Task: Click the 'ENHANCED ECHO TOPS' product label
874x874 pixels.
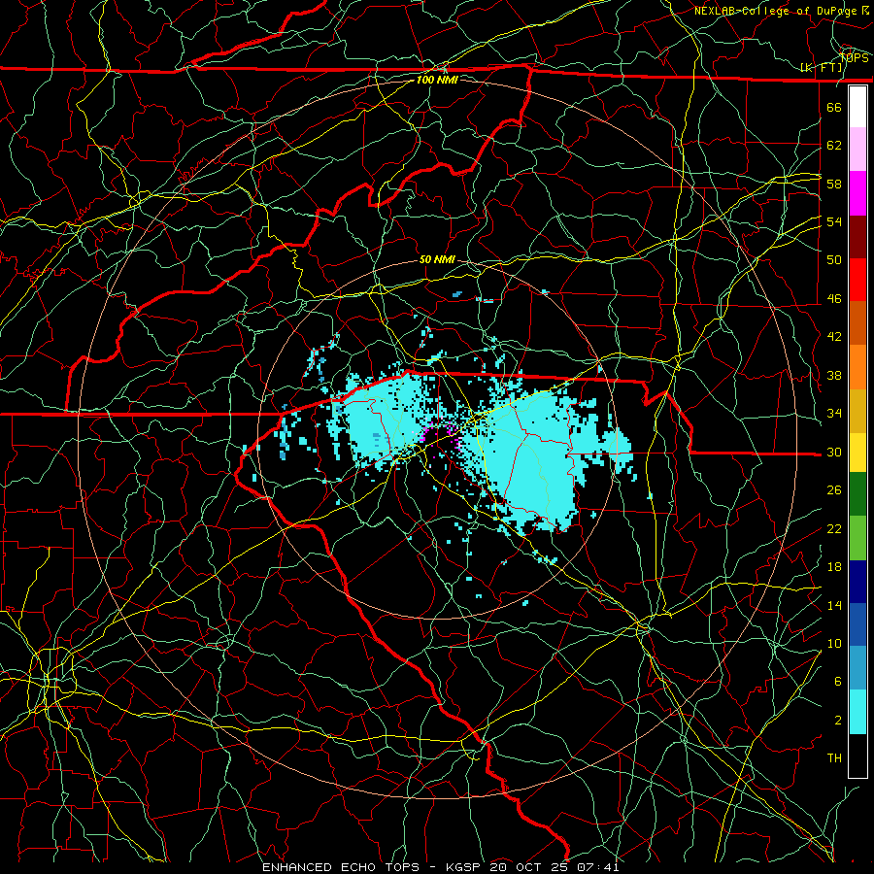Action: pos(341,867)
